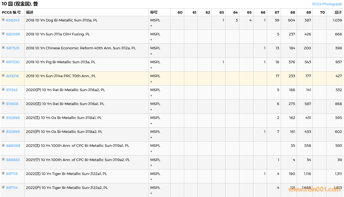
Task: Open coin number 697330 link
Action: [13, 62]
